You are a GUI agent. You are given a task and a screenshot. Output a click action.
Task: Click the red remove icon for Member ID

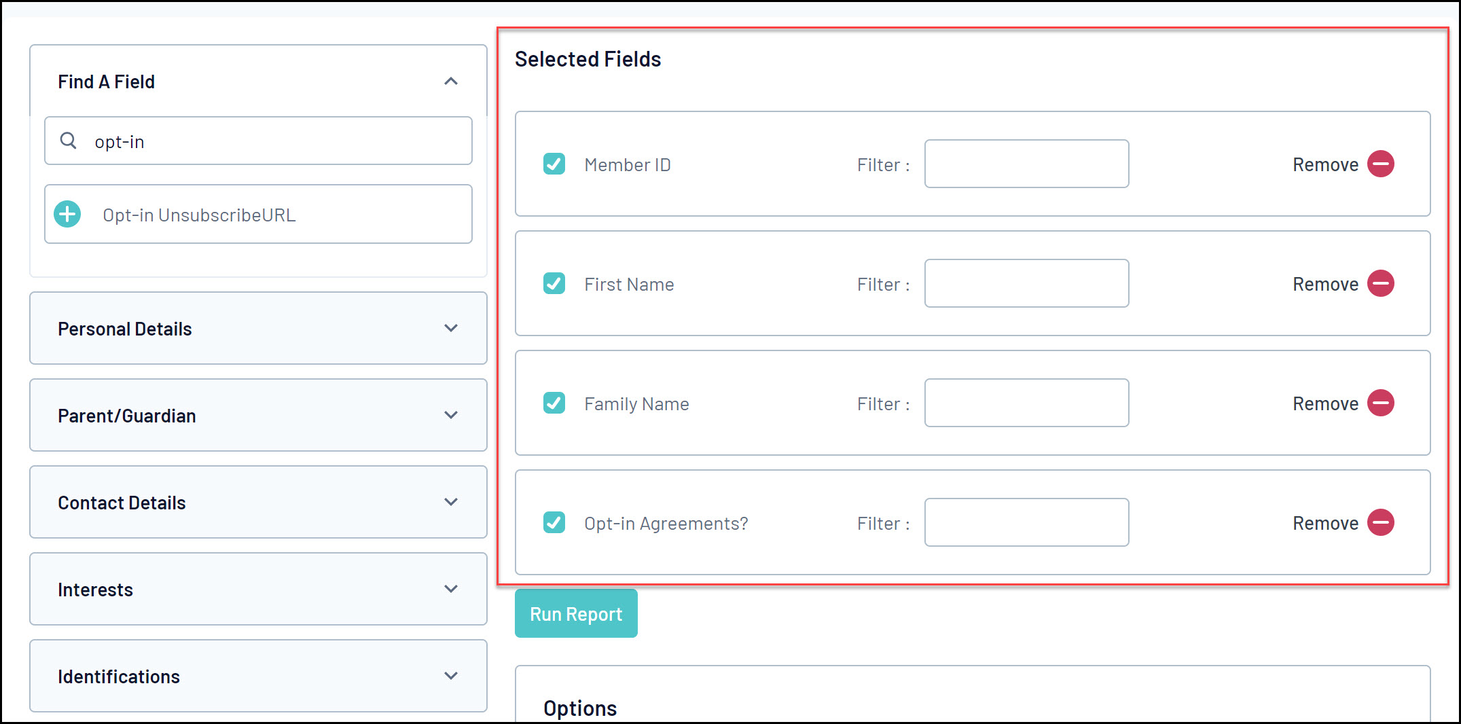[1380, 164]
